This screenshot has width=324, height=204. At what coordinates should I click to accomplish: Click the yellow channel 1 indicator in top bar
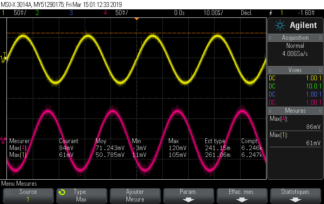[4, 13]
